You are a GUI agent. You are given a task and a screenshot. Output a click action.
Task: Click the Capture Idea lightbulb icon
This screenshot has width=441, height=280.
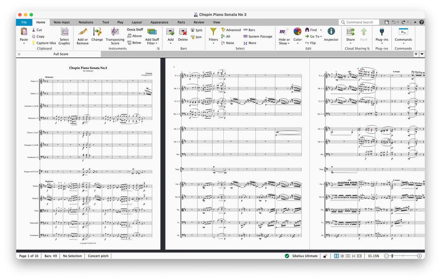point(33,43)
